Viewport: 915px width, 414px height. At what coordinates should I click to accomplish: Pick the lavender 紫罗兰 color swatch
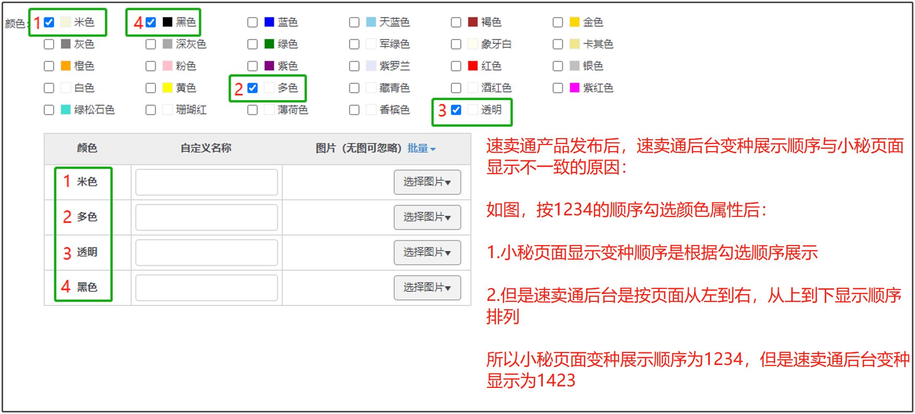pyautogui.click(x=371, y=66)
